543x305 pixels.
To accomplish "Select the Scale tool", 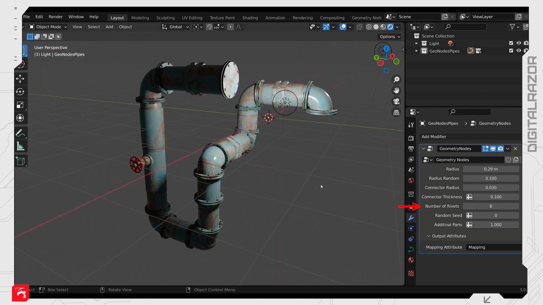I will click(x=20, y=105).
